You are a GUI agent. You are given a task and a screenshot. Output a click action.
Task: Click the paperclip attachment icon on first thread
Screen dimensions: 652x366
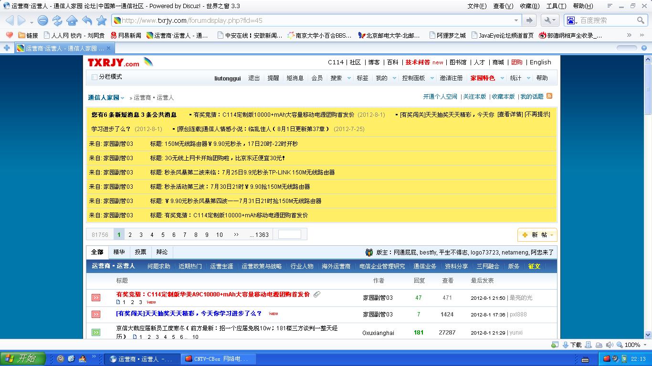(x=317, y=294)
